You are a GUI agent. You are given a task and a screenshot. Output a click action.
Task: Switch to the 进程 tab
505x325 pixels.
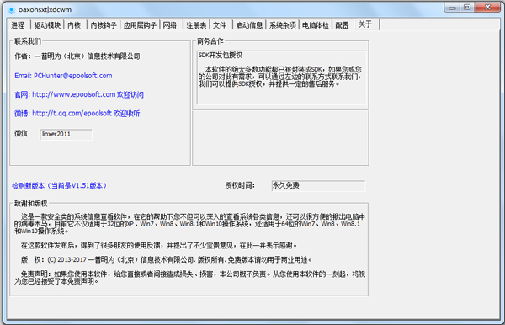18,25
